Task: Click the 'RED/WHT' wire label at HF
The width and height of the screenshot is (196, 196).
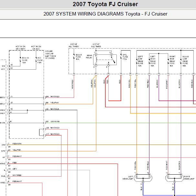Action: (17, 156)
